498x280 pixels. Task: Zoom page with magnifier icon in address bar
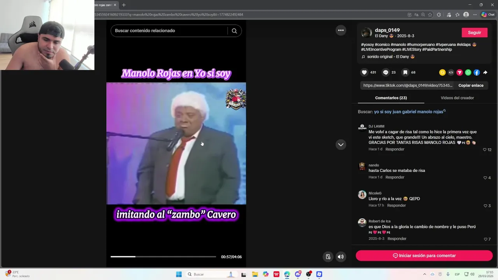(423, 15)
